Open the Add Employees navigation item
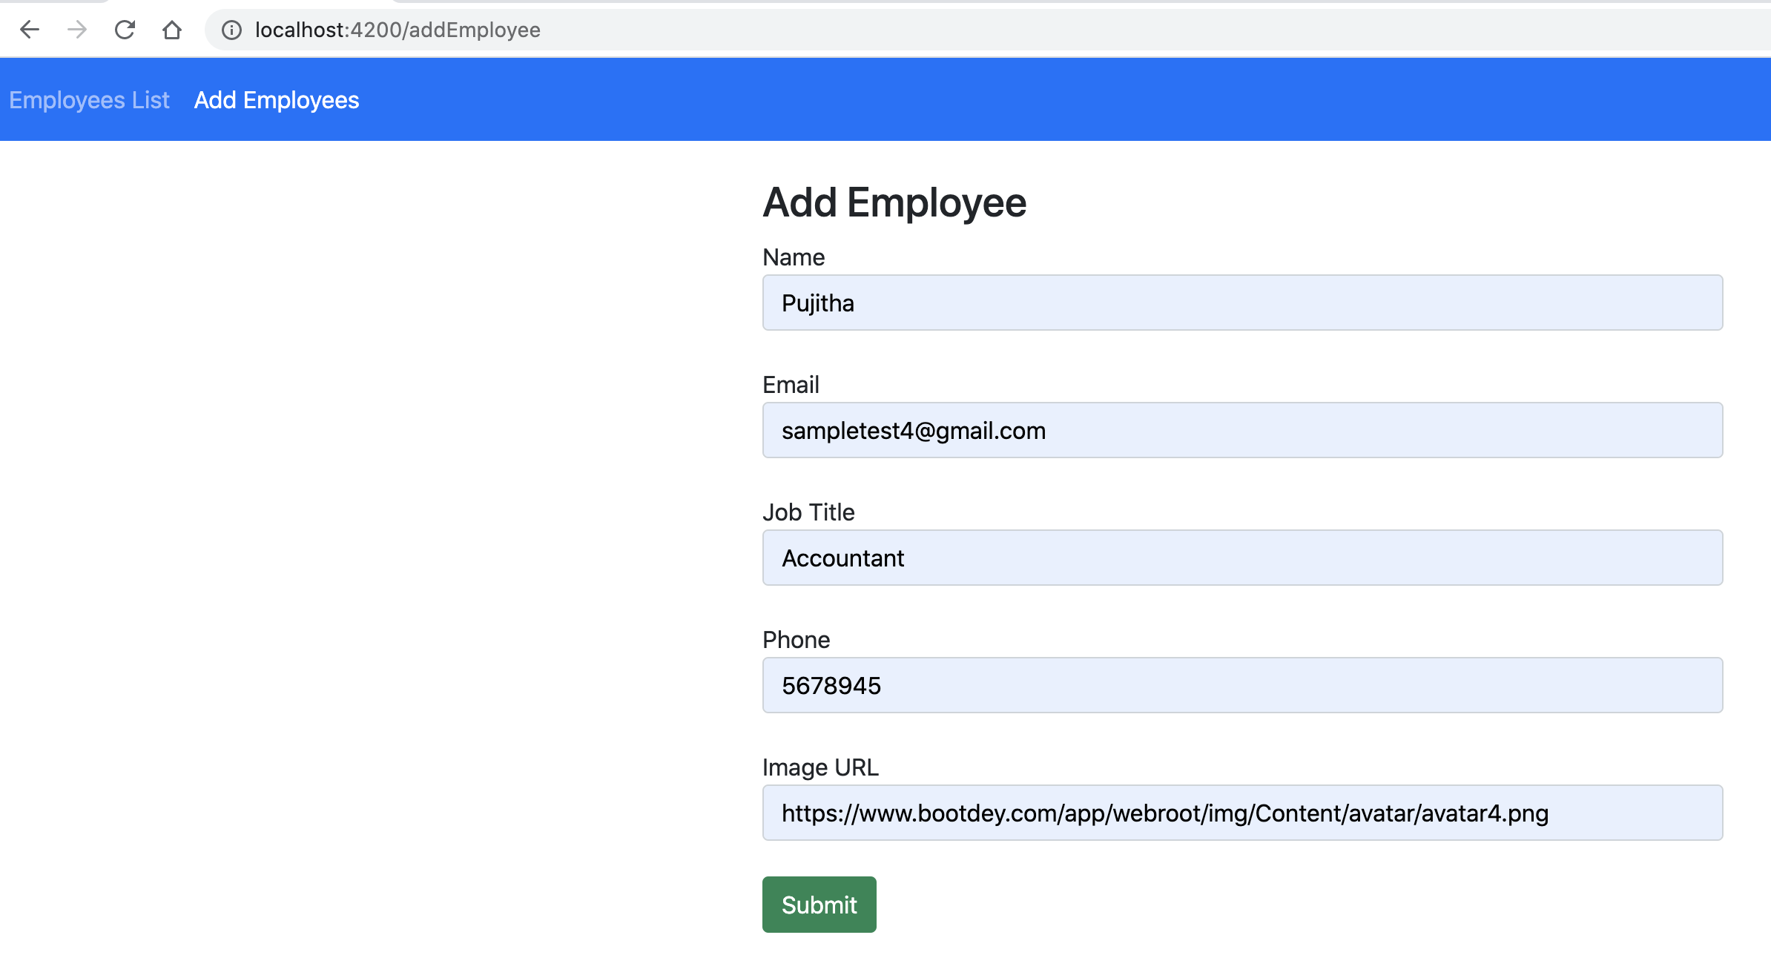 click(x=277, y=99)
